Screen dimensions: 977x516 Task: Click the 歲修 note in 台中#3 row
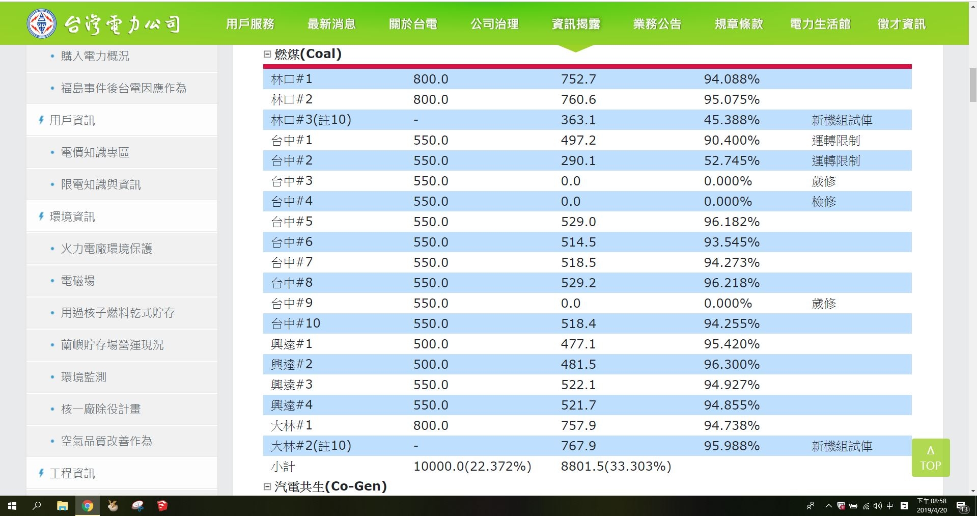pyautogui.click(x=824, y=181)
